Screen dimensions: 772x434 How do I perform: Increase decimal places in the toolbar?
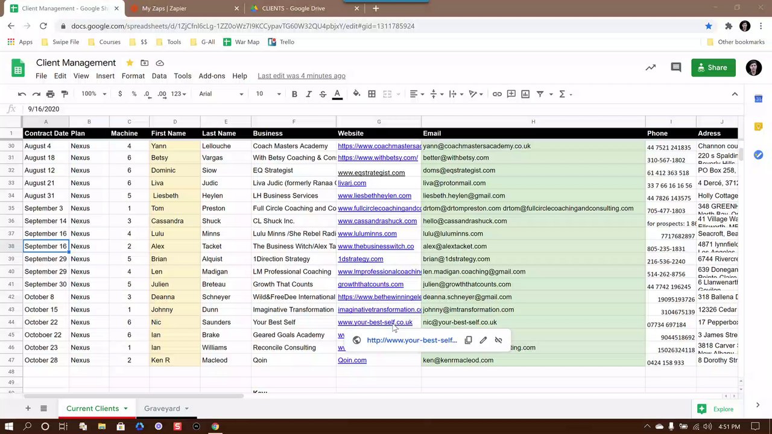(x=162, y=94)
